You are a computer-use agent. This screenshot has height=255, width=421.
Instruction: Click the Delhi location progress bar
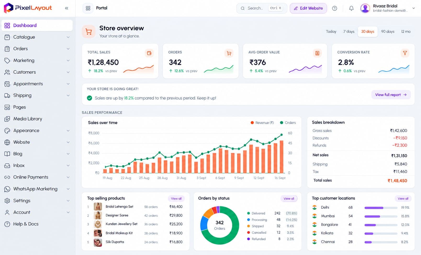pyautogui.click(x=381, y=208)
